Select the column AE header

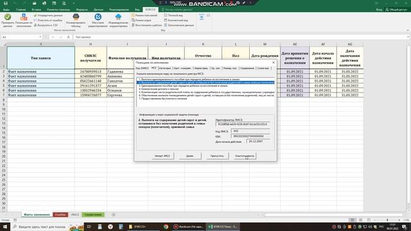(295, 44)
